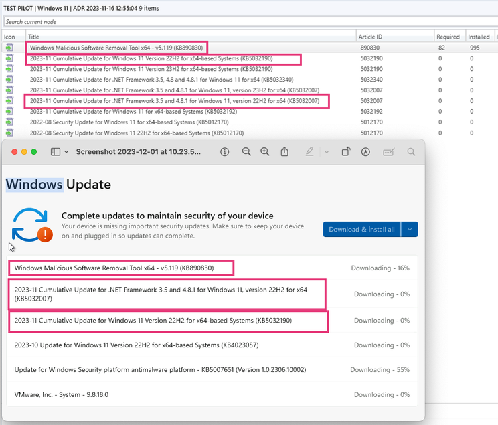Click the 'Downloading - 55%' status
The image size is (498, 425).
click(380, 370)
